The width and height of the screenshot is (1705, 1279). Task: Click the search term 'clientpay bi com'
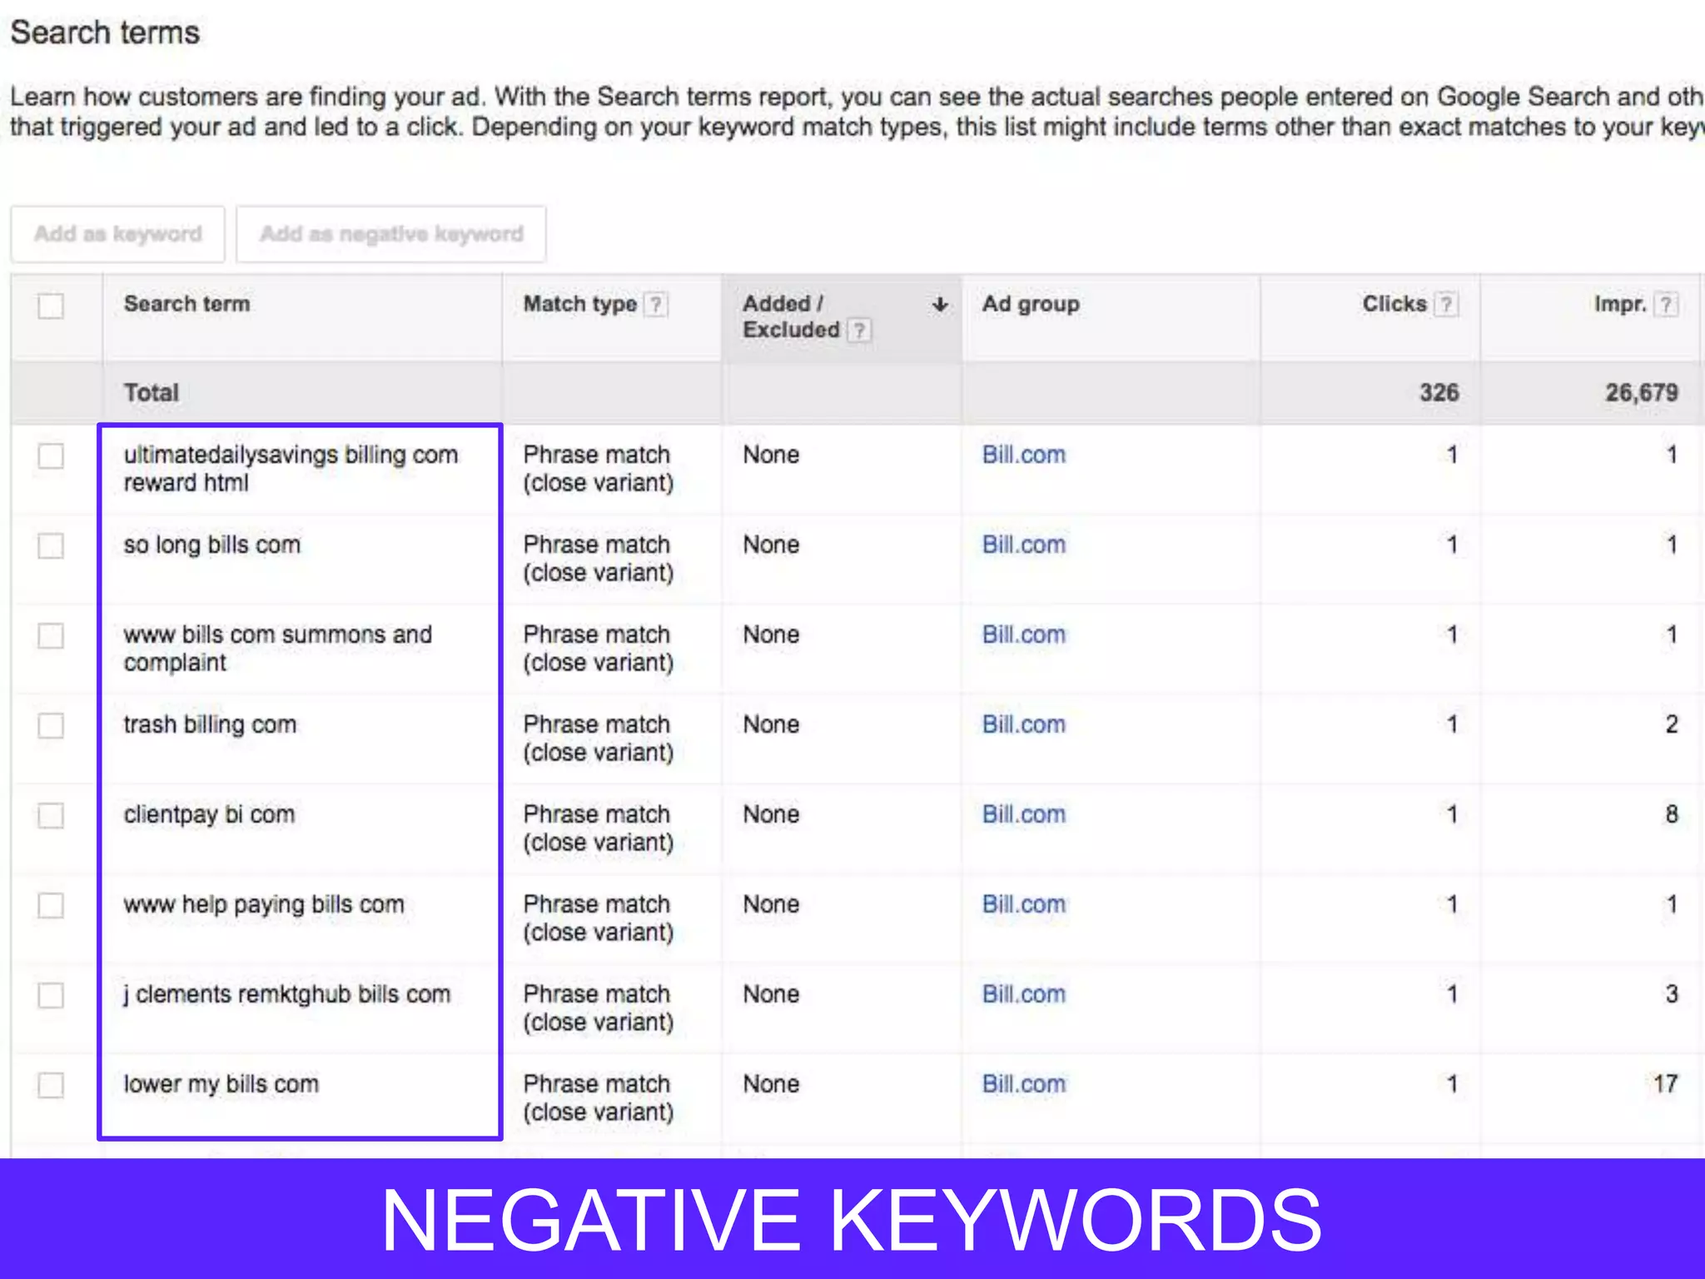click(x=209, y=814)
